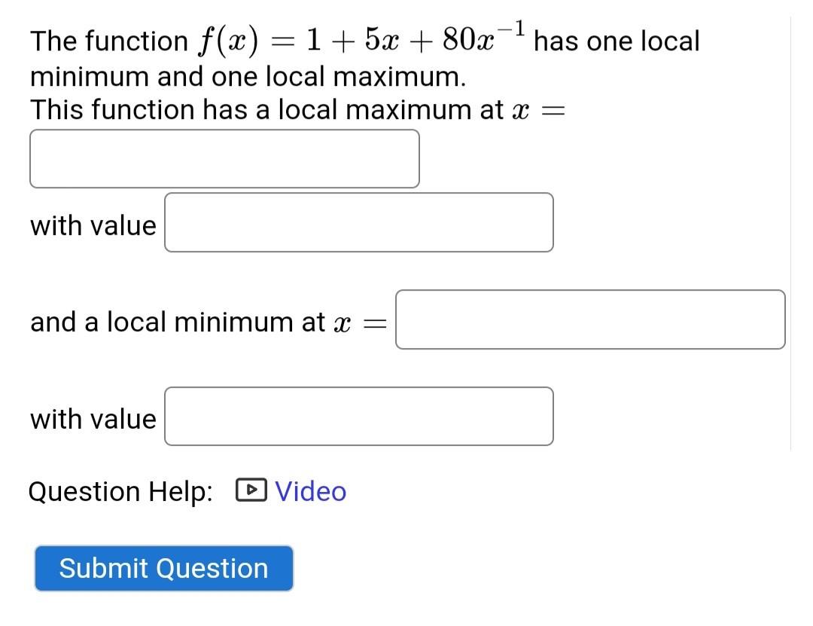Image resolution: width=813 pixels, height=626 pixels.
Task: Select the empty box under local maximum prompt
Action: tap(224, 157)
